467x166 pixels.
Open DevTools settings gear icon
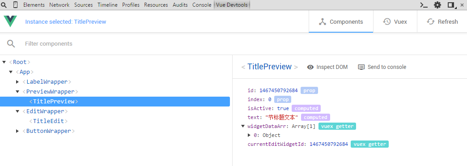[x=437, y=5]
